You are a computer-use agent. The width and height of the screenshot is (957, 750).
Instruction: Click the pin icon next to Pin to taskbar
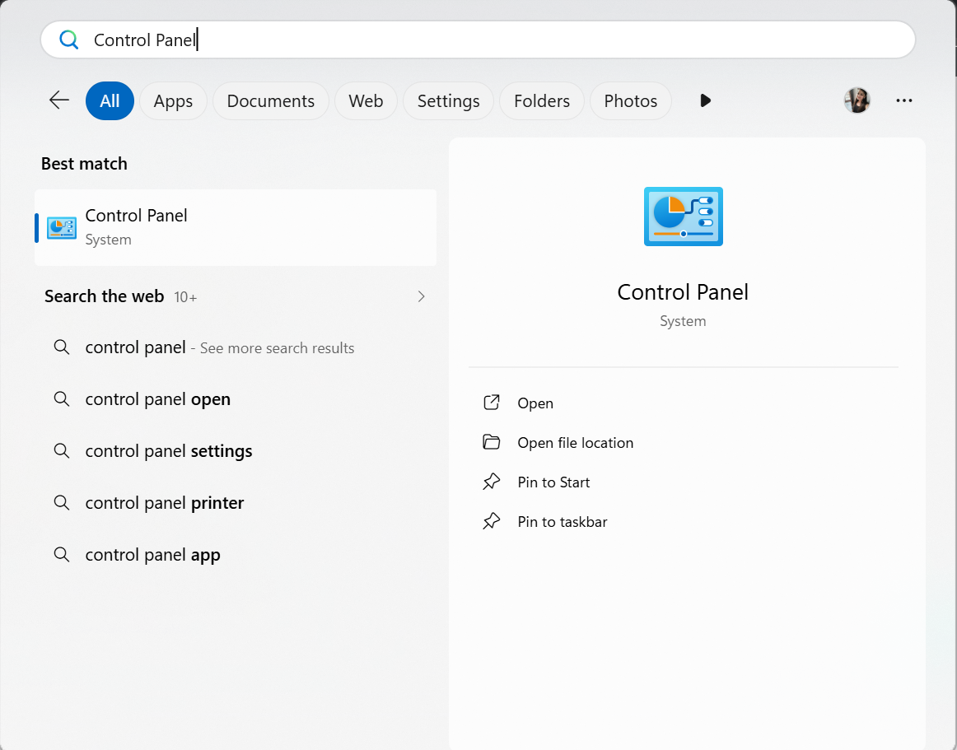(492, 521)
